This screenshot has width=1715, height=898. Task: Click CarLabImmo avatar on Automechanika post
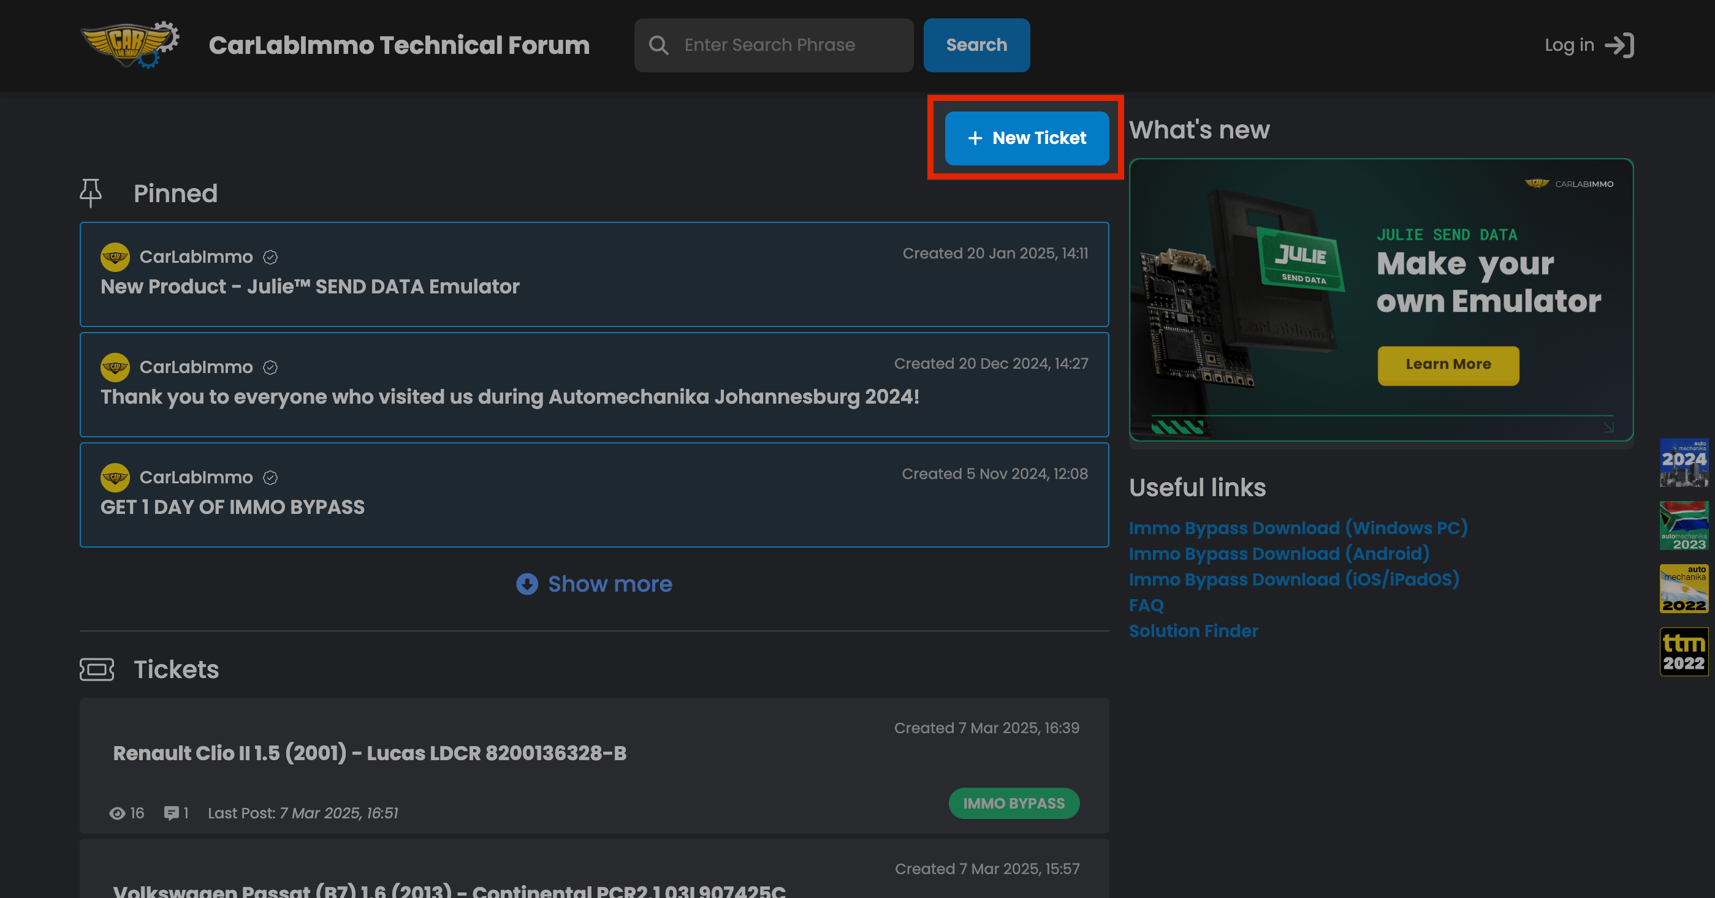115,367
